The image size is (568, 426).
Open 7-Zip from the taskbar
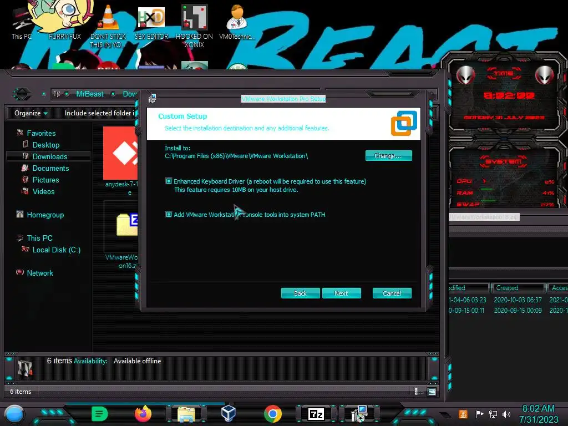click(316, 414)
